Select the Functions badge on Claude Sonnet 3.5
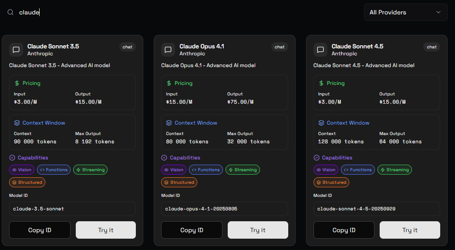Image resolution: width=455 pixels, height=250 pixels. 54,170
